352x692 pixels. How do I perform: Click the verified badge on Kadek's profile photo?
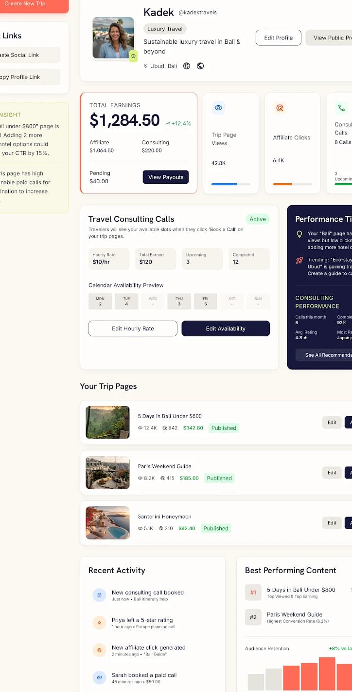(x=133, y=56)
